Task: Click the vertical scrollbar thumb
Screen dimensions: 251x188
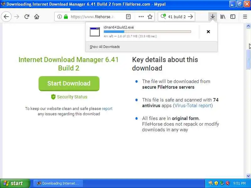Action: (248, 60)
